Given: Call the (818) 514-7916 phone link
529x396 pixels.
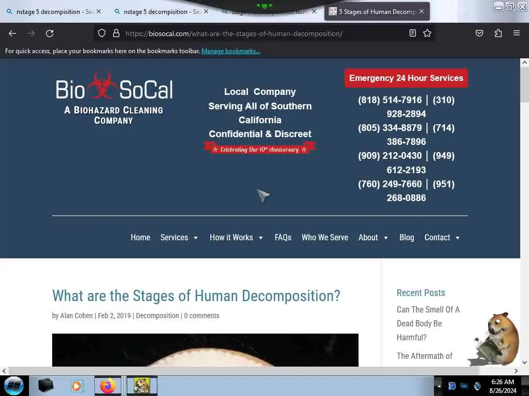Looking at the screenshot, I should point(390,100).
